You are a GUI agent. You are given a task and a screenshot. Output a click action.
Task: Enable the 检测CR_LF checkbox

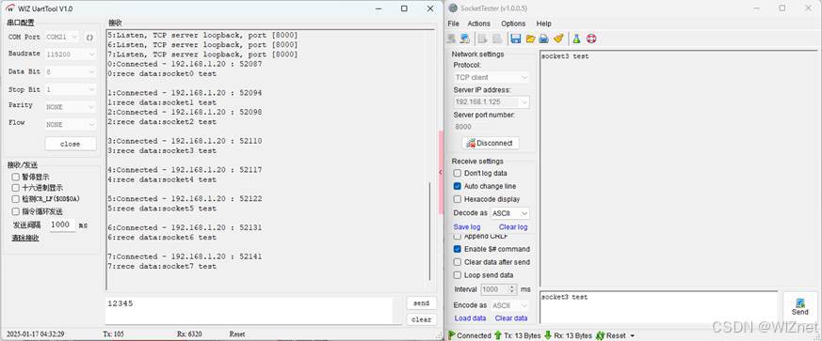15,199
